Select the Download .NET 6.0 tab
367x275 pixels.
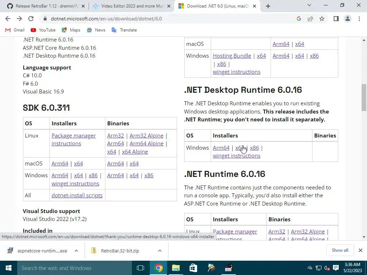[x=218, y=6]
